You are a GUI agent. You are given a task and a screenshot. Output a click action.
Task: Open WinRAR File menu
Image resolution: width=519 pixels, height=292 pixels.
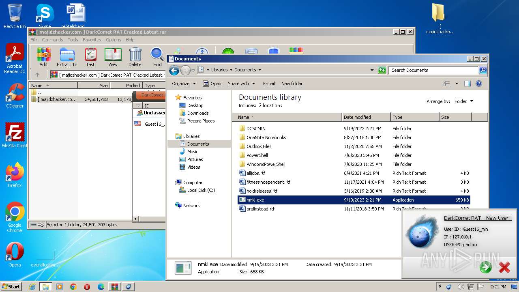point(34,40)
